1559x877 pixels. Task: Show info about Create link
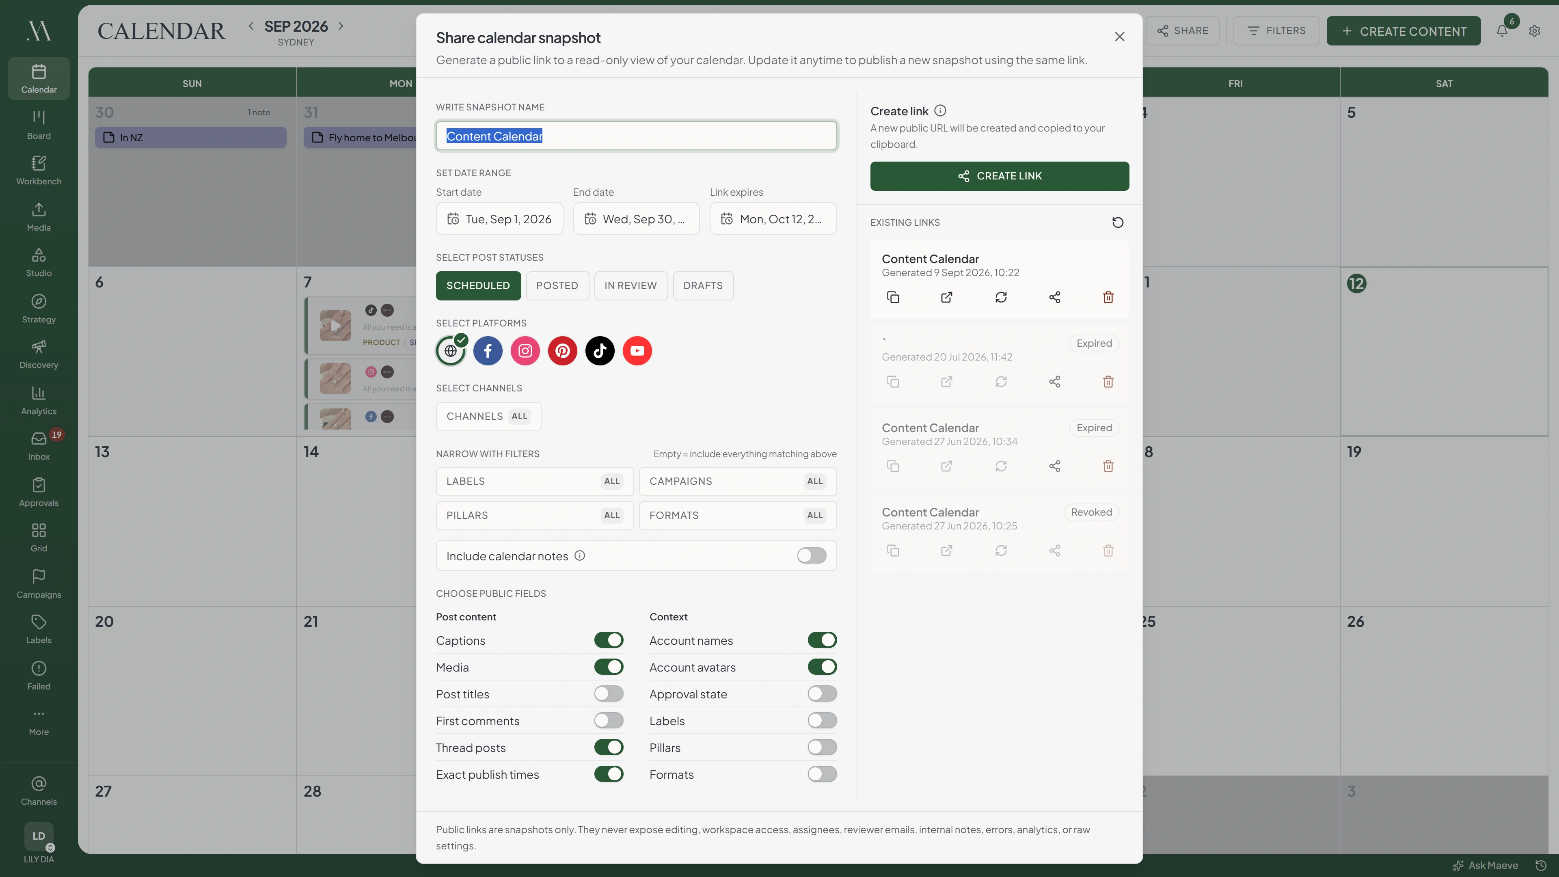[940, 111]
